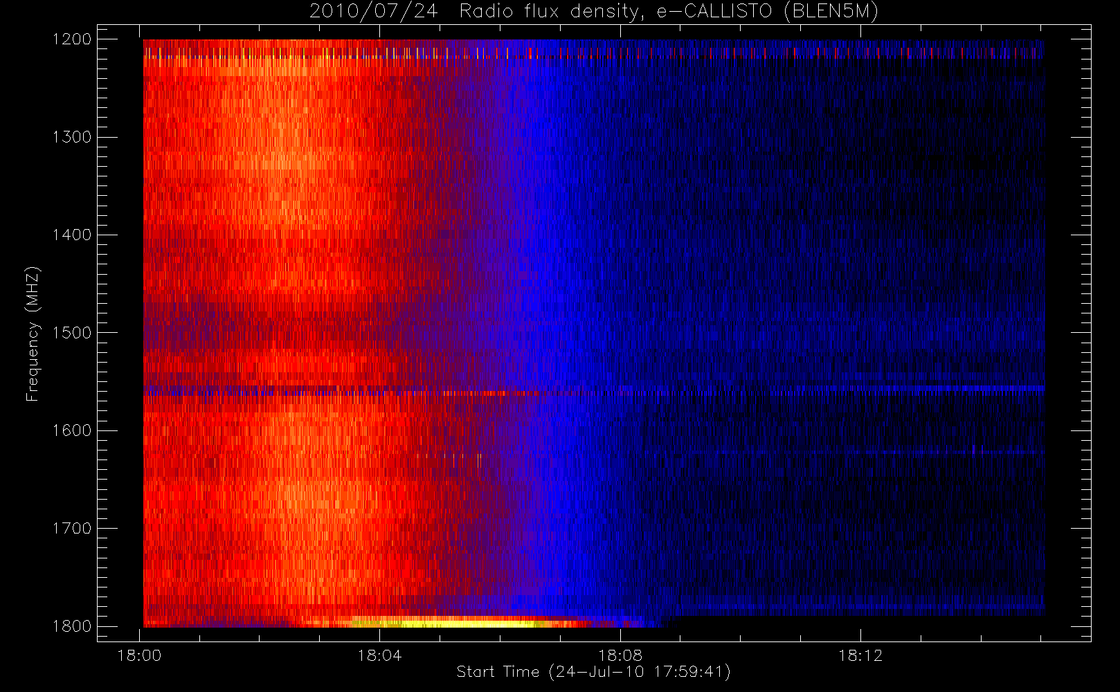Click the 18:00 time tick label
The width and height of the screenshot is (1120, 692).
click(140, 655)
